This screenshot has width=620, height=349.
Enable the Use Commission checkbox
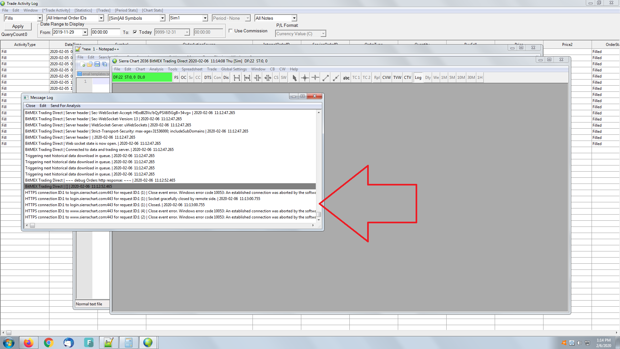click(x=231, y=31)
